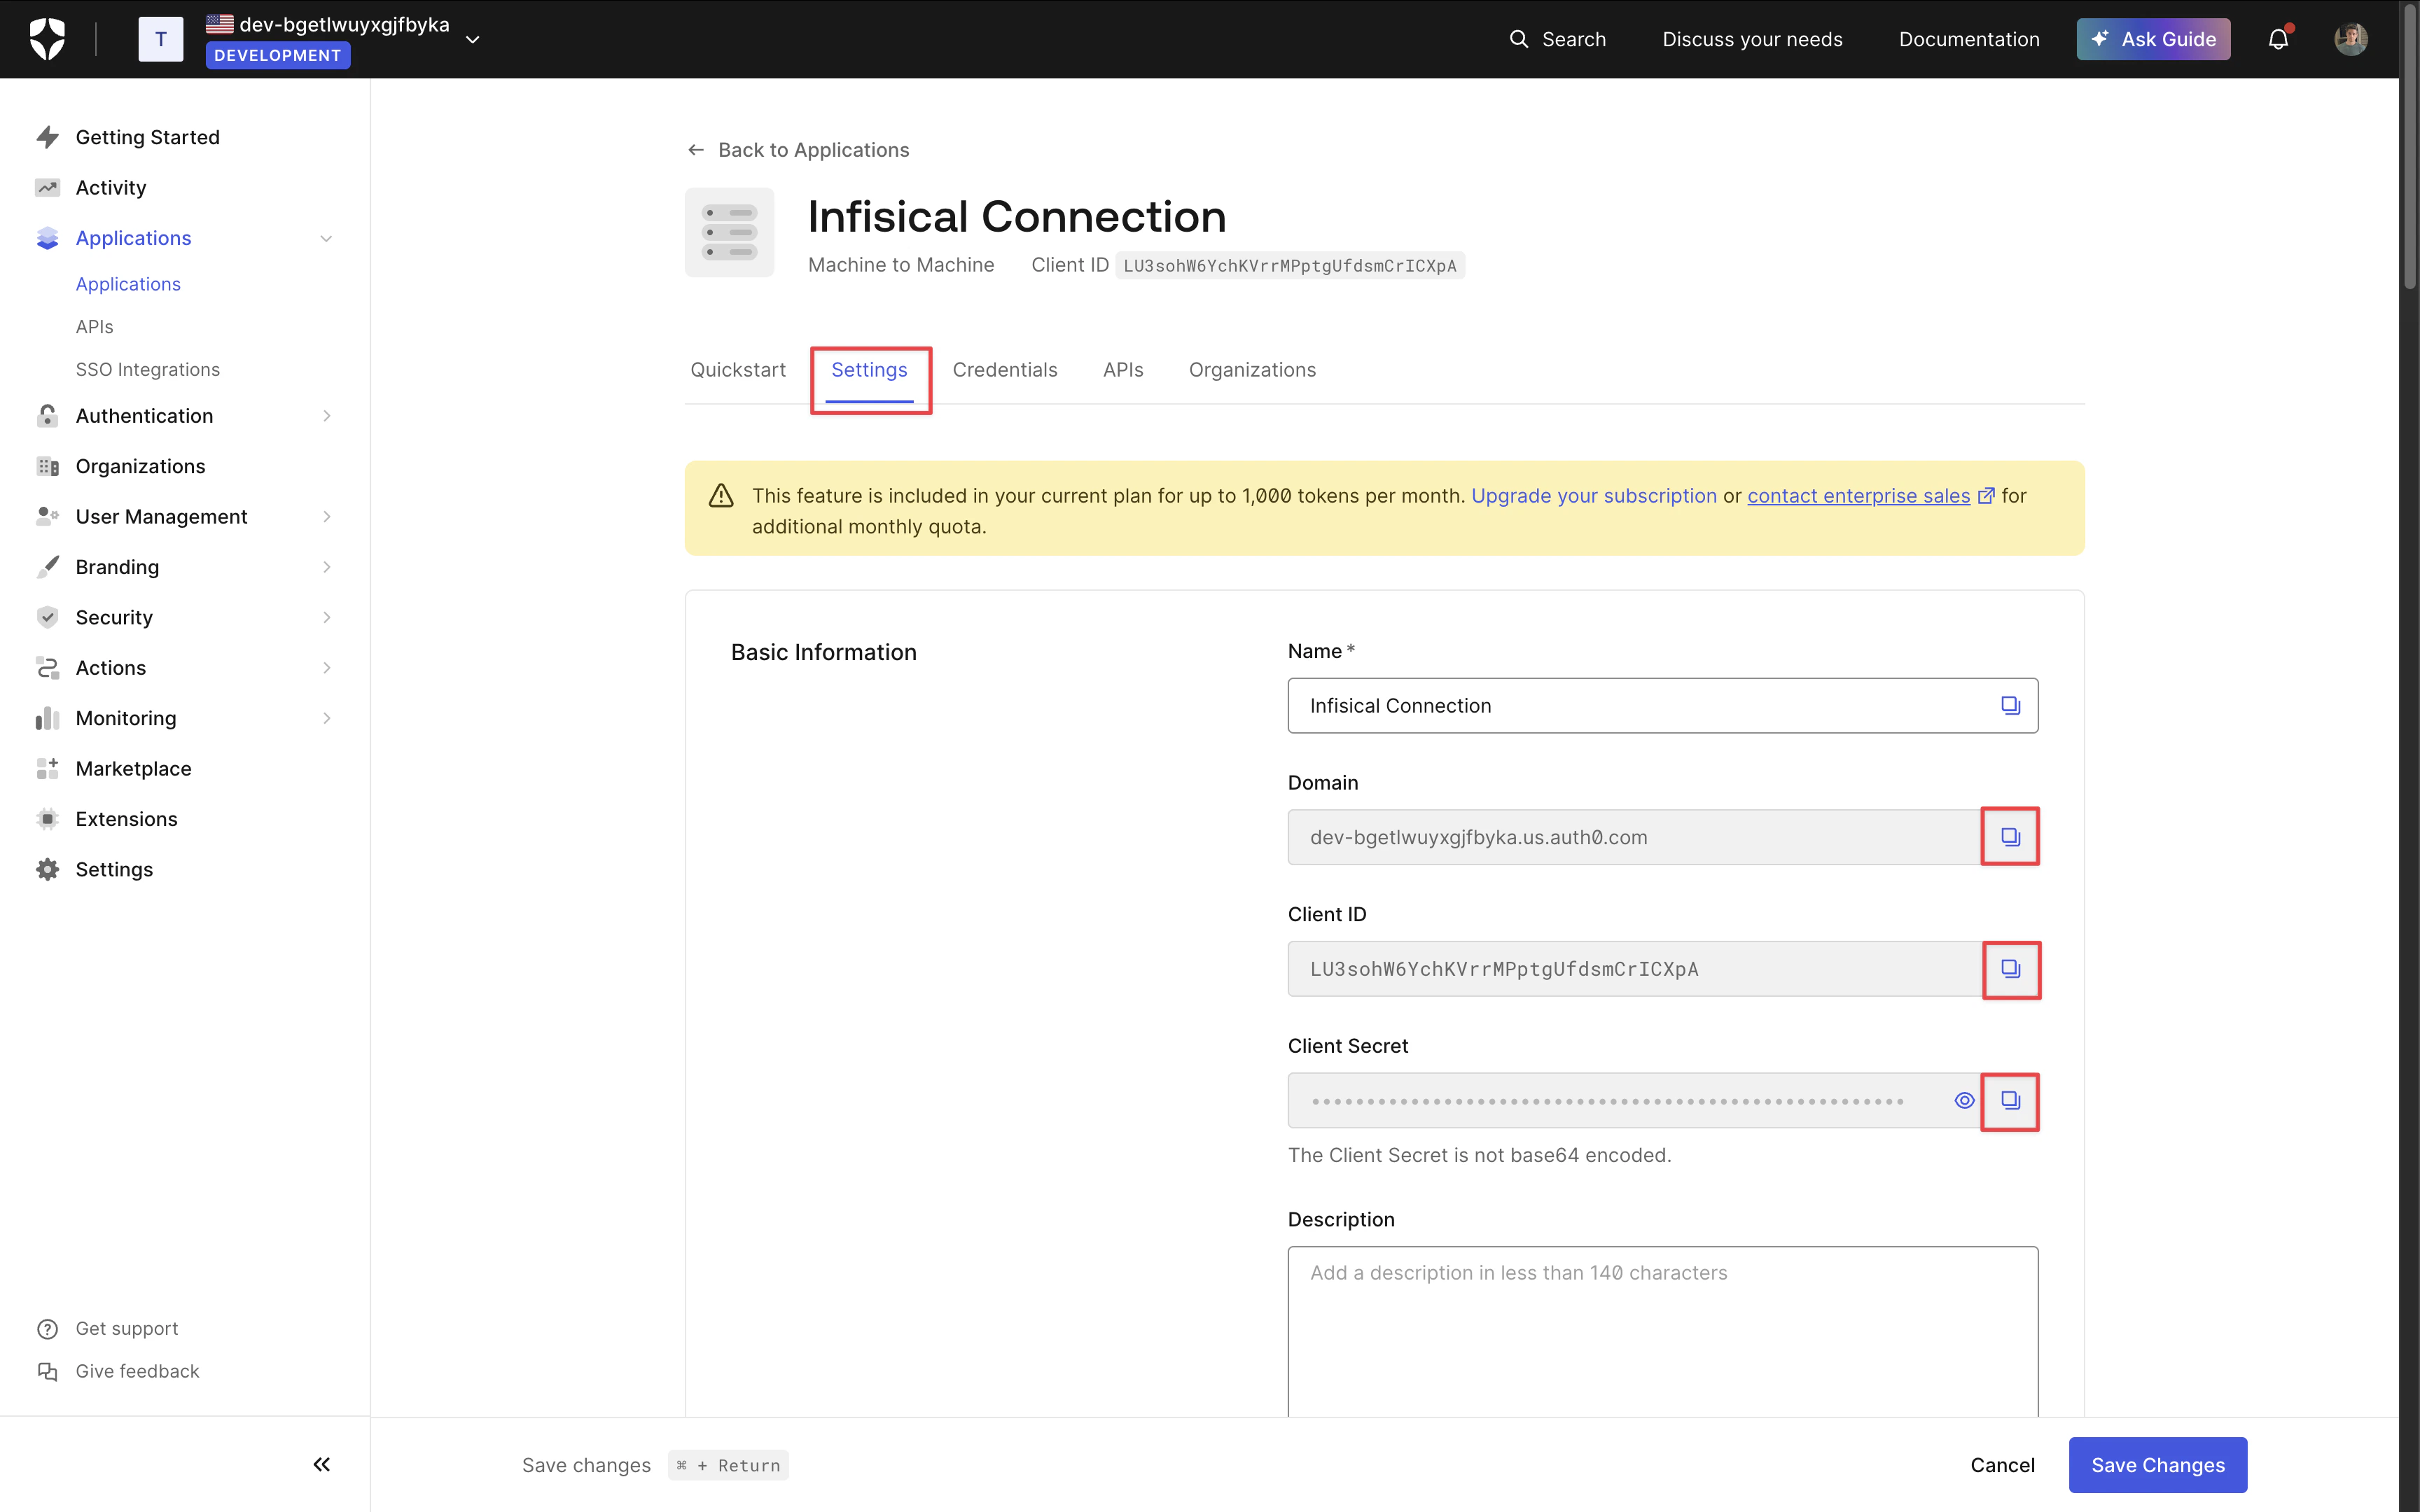
Task: Expand the User Management section chevron
Action: (x=326, y=516)
